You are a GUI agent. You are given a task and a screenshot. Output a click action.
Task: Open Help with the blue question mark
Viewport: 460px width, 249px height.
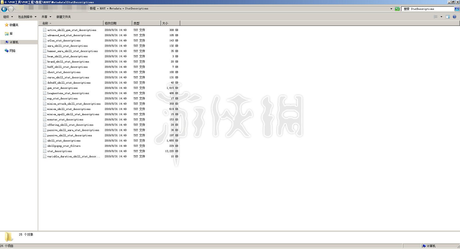point(454,17)
